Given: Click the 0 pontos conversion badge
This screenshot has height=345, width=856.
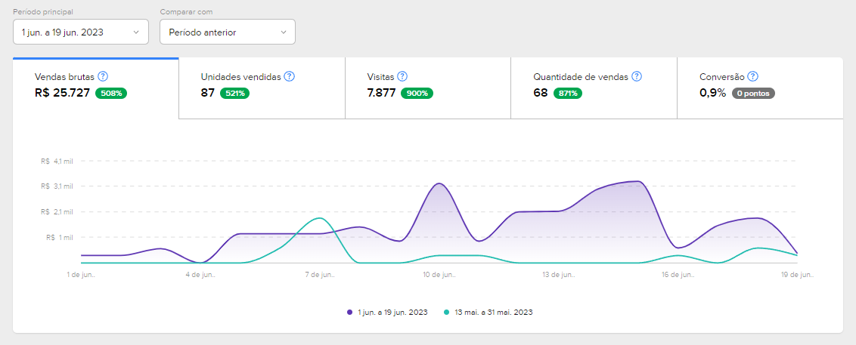Looking at the screenshot, I should click(753, 94).
